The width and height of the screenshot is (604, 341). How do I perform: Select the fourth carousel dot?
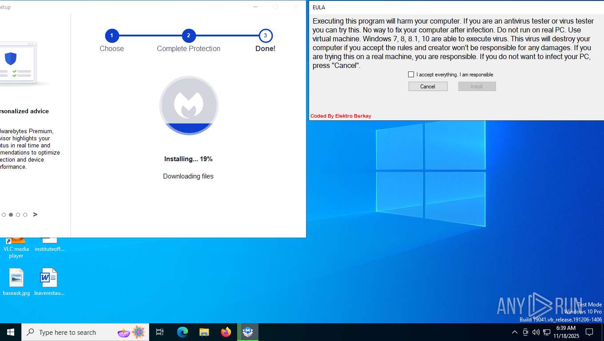coord(25,215)
